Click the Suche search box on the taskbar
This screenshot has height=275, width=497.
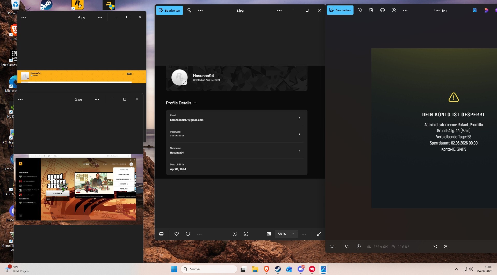pyautogui.click(x=209, y=269)
